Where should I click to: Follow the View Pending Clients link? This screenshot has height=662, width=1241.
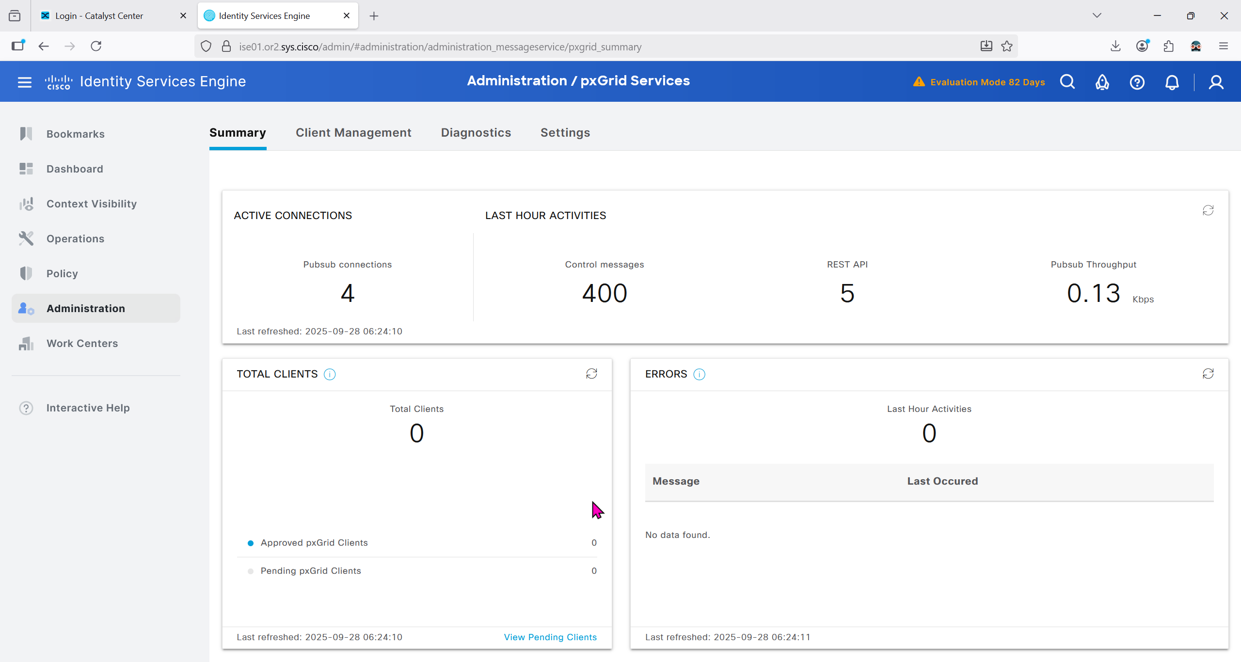tap(550, 637)
